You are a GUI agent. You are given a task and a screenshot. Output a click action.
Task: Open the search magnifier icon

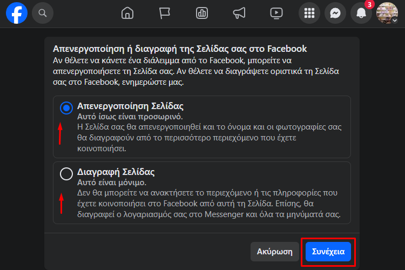click(x=43, y=13)
